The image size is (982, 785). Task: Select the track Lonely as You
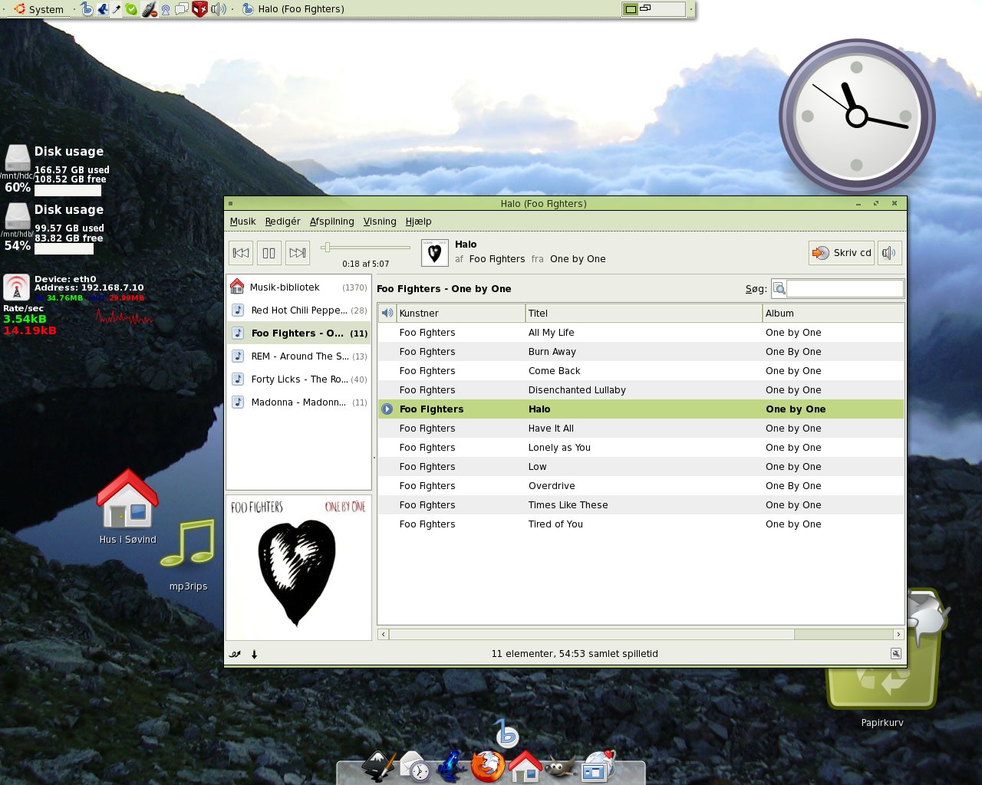coord(641,448)
